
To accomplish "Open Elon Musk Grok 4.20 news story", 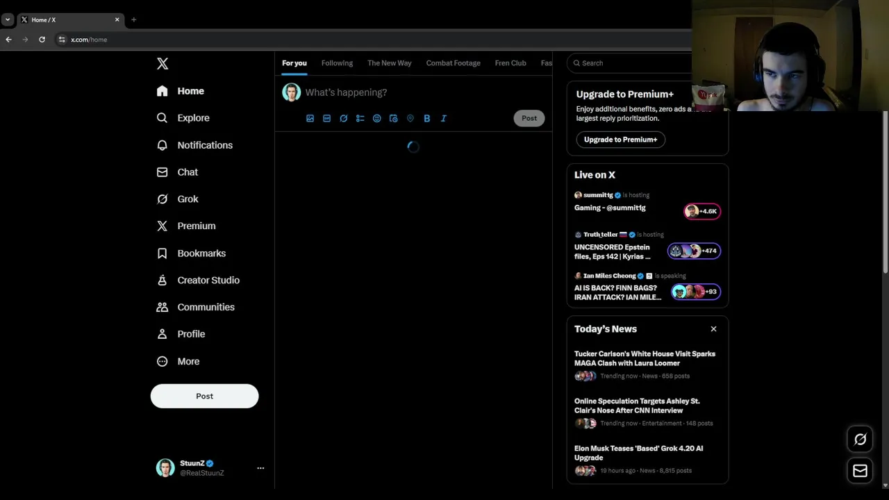I will pyautogui.click(x=647, y=459).
